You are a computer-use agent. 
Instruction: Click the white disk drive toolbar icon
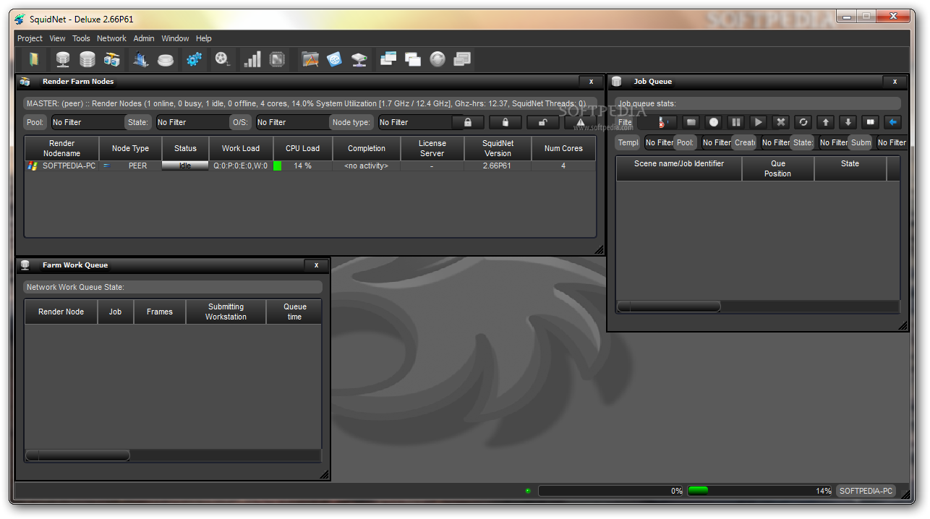[166, 60]
